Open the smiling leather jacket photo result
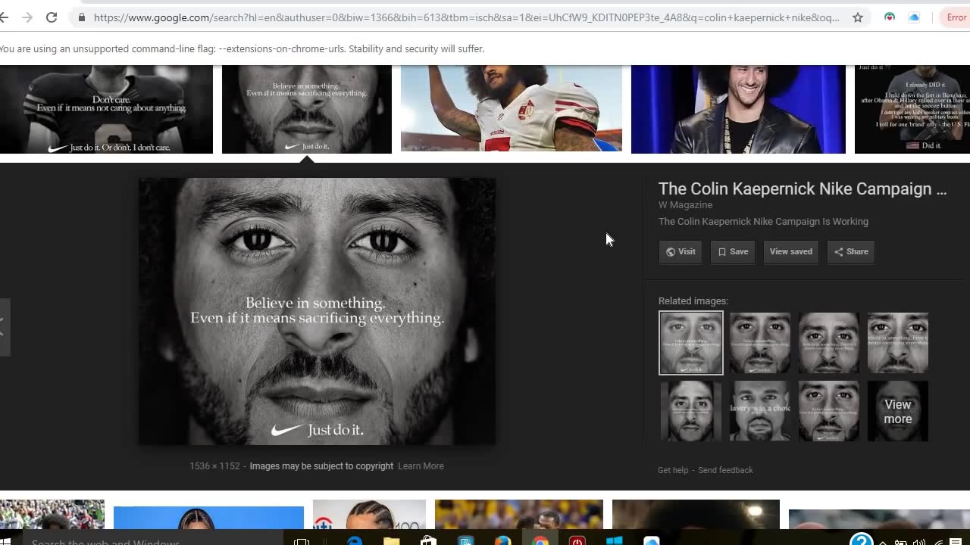970x545 pixels. point(738,109)
